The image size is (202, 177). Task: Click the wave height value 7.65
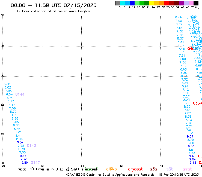tap(16, 122)
